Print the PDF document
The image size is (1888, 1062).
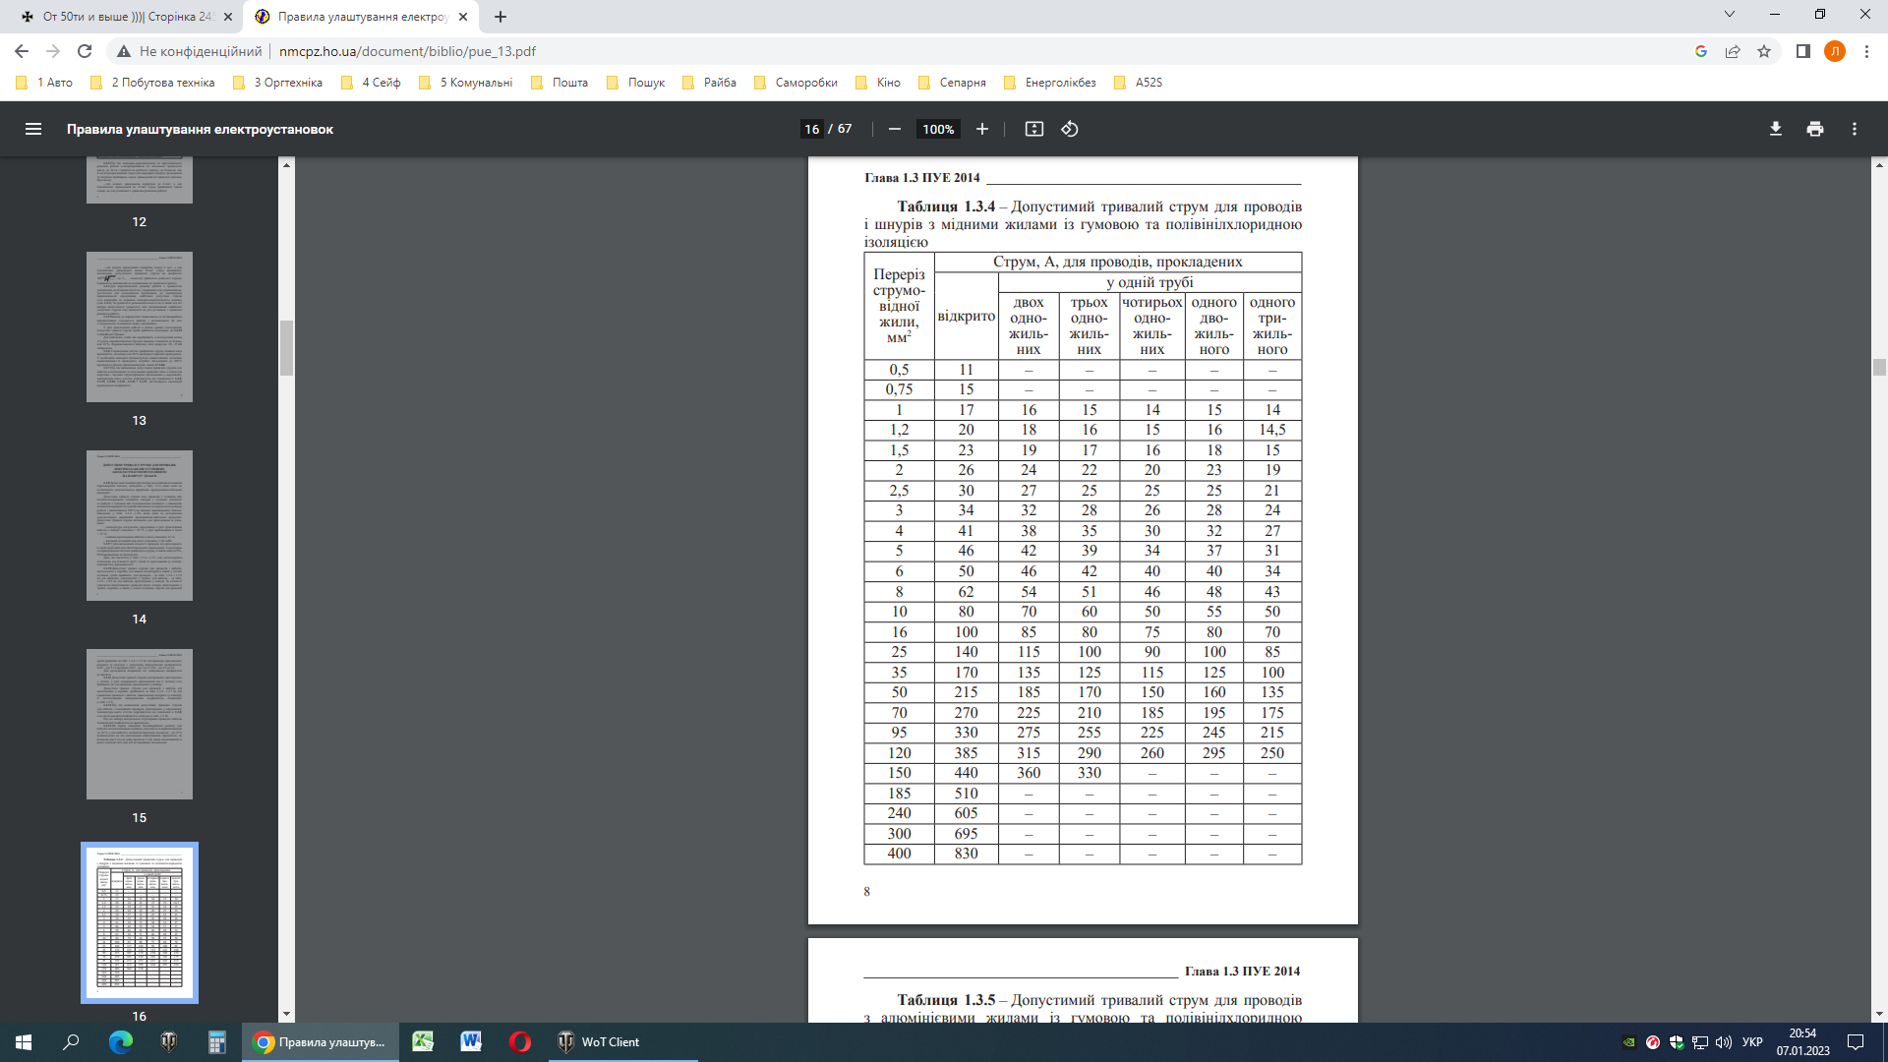[1814, 129]
